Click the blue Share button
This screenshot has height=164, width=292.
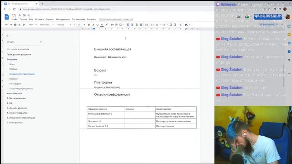point(268,16)
